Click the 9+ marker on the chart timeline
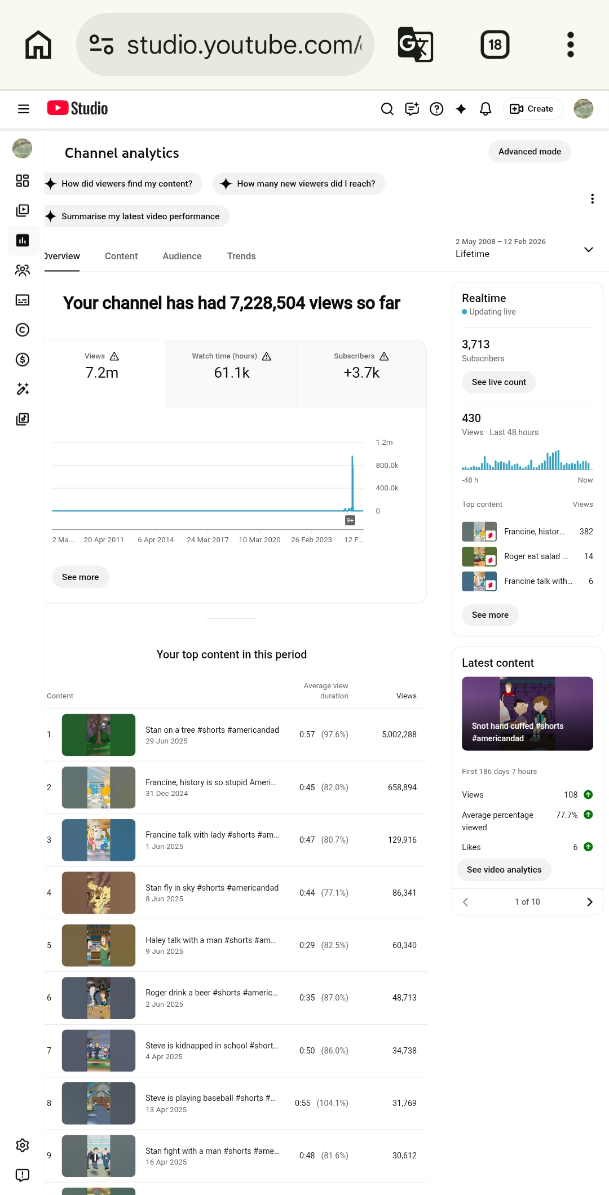This screenshot has width=609, height=1195. (x=350, y=520)
